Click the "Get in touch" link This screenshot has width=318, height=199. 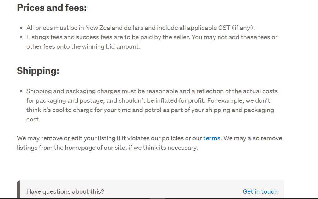tap(260, 191)
